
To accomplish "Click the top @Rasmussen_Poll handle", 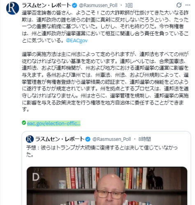I will (x=98, y=5).
